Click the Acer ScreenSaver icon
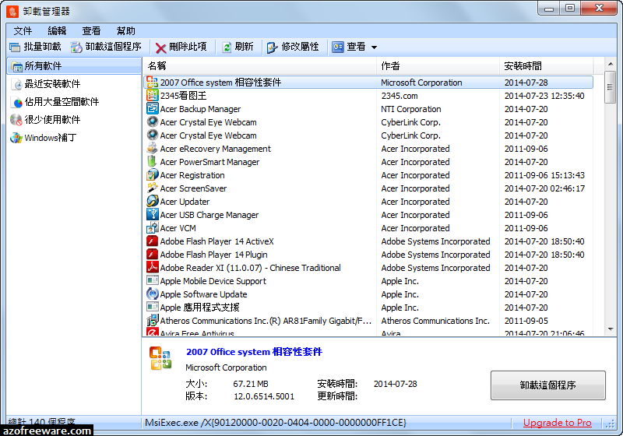The image size is (623, 436). point(152,188)
